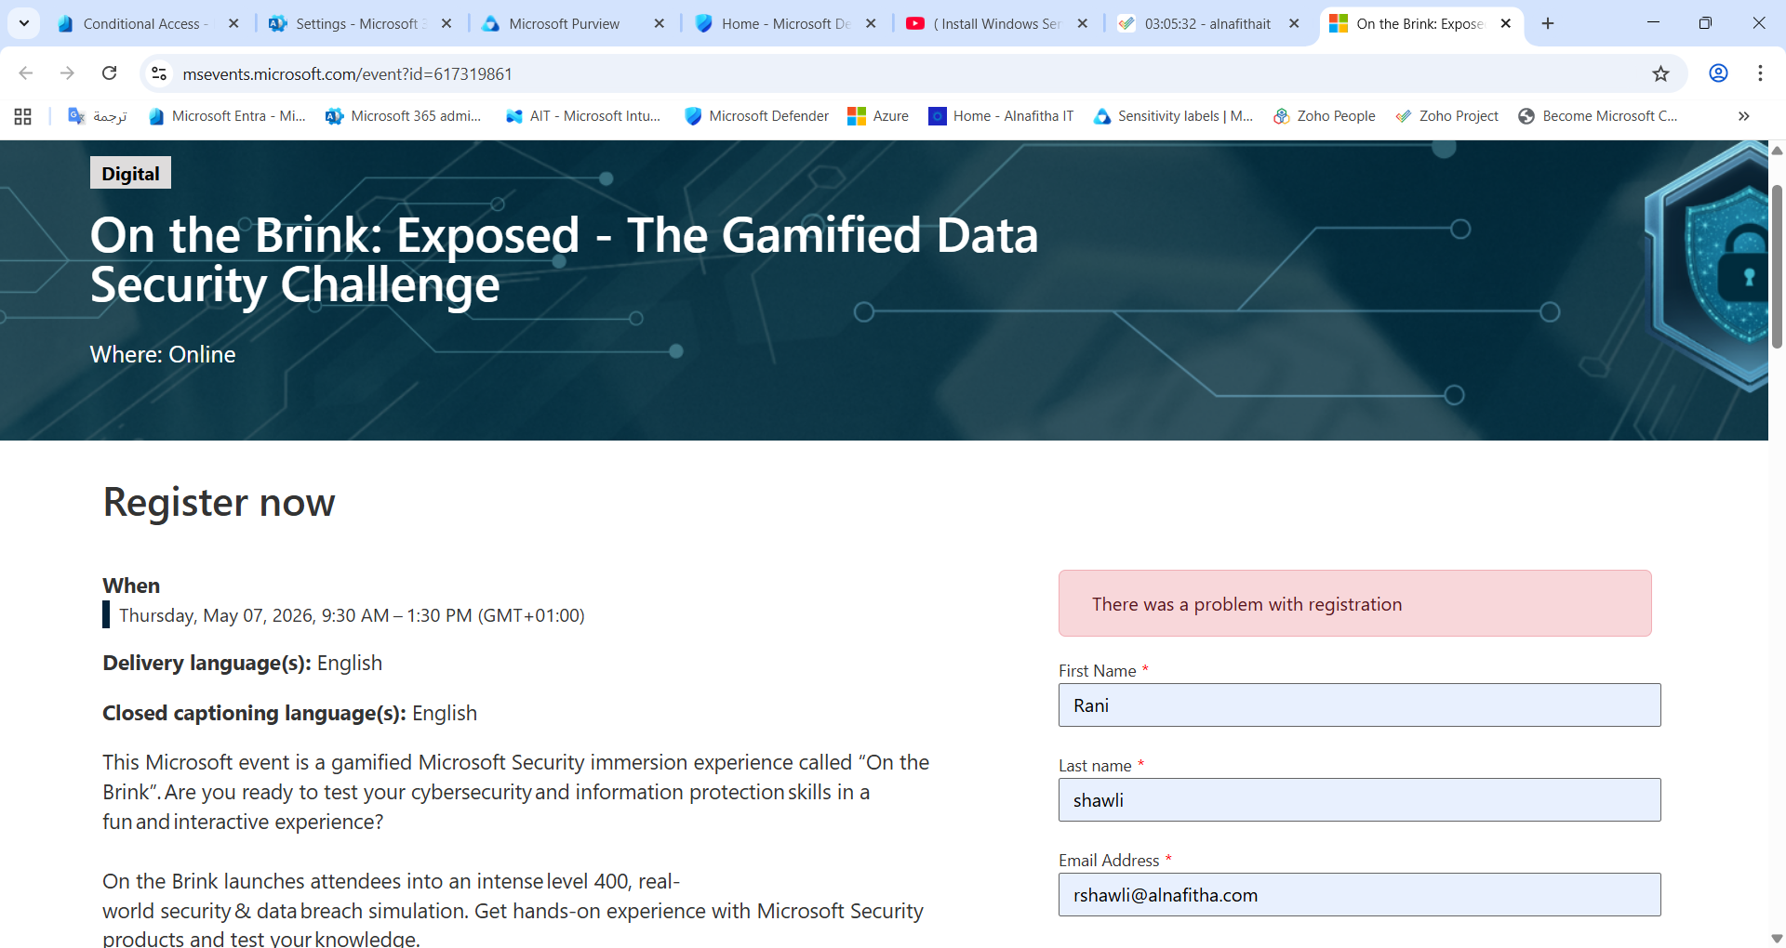The width and height of the screenshot is (1786, 948).
Task: Switch to the Install Windows Server YouTube tab
Action: [x=997, y=23]
